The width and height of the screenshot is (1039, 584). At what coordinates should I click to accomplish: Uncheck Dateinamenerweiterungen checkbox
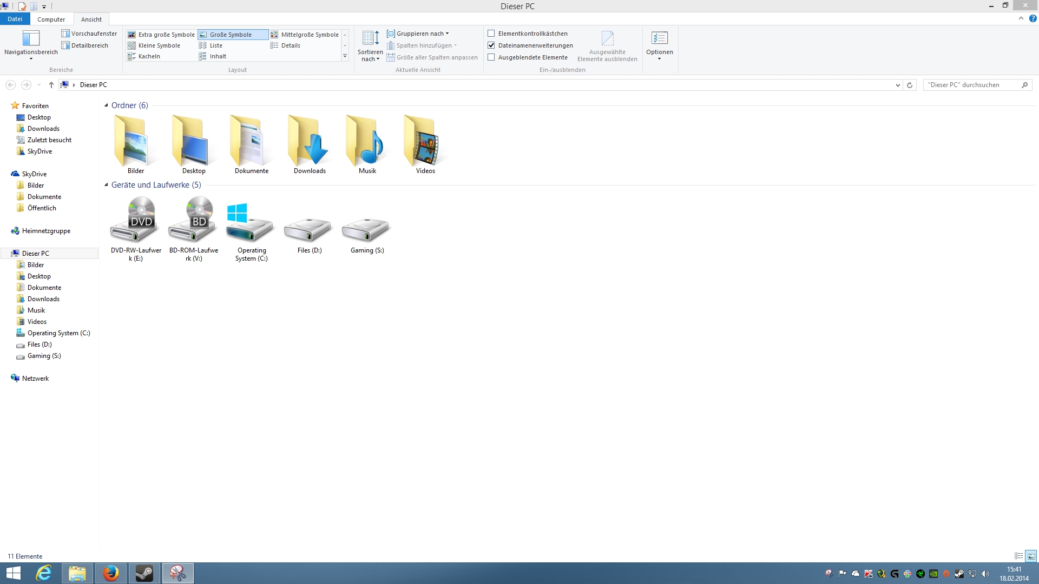[x=491, y=45]
